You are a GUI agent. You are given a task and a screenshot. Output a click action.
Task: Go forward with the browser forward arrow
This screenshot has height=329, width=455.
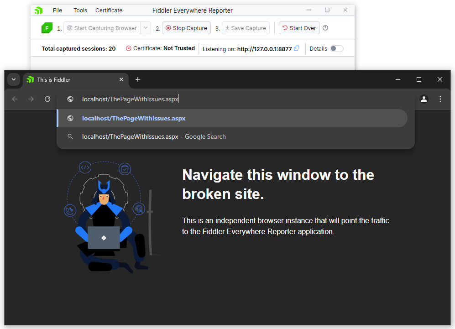click(31, 99)
